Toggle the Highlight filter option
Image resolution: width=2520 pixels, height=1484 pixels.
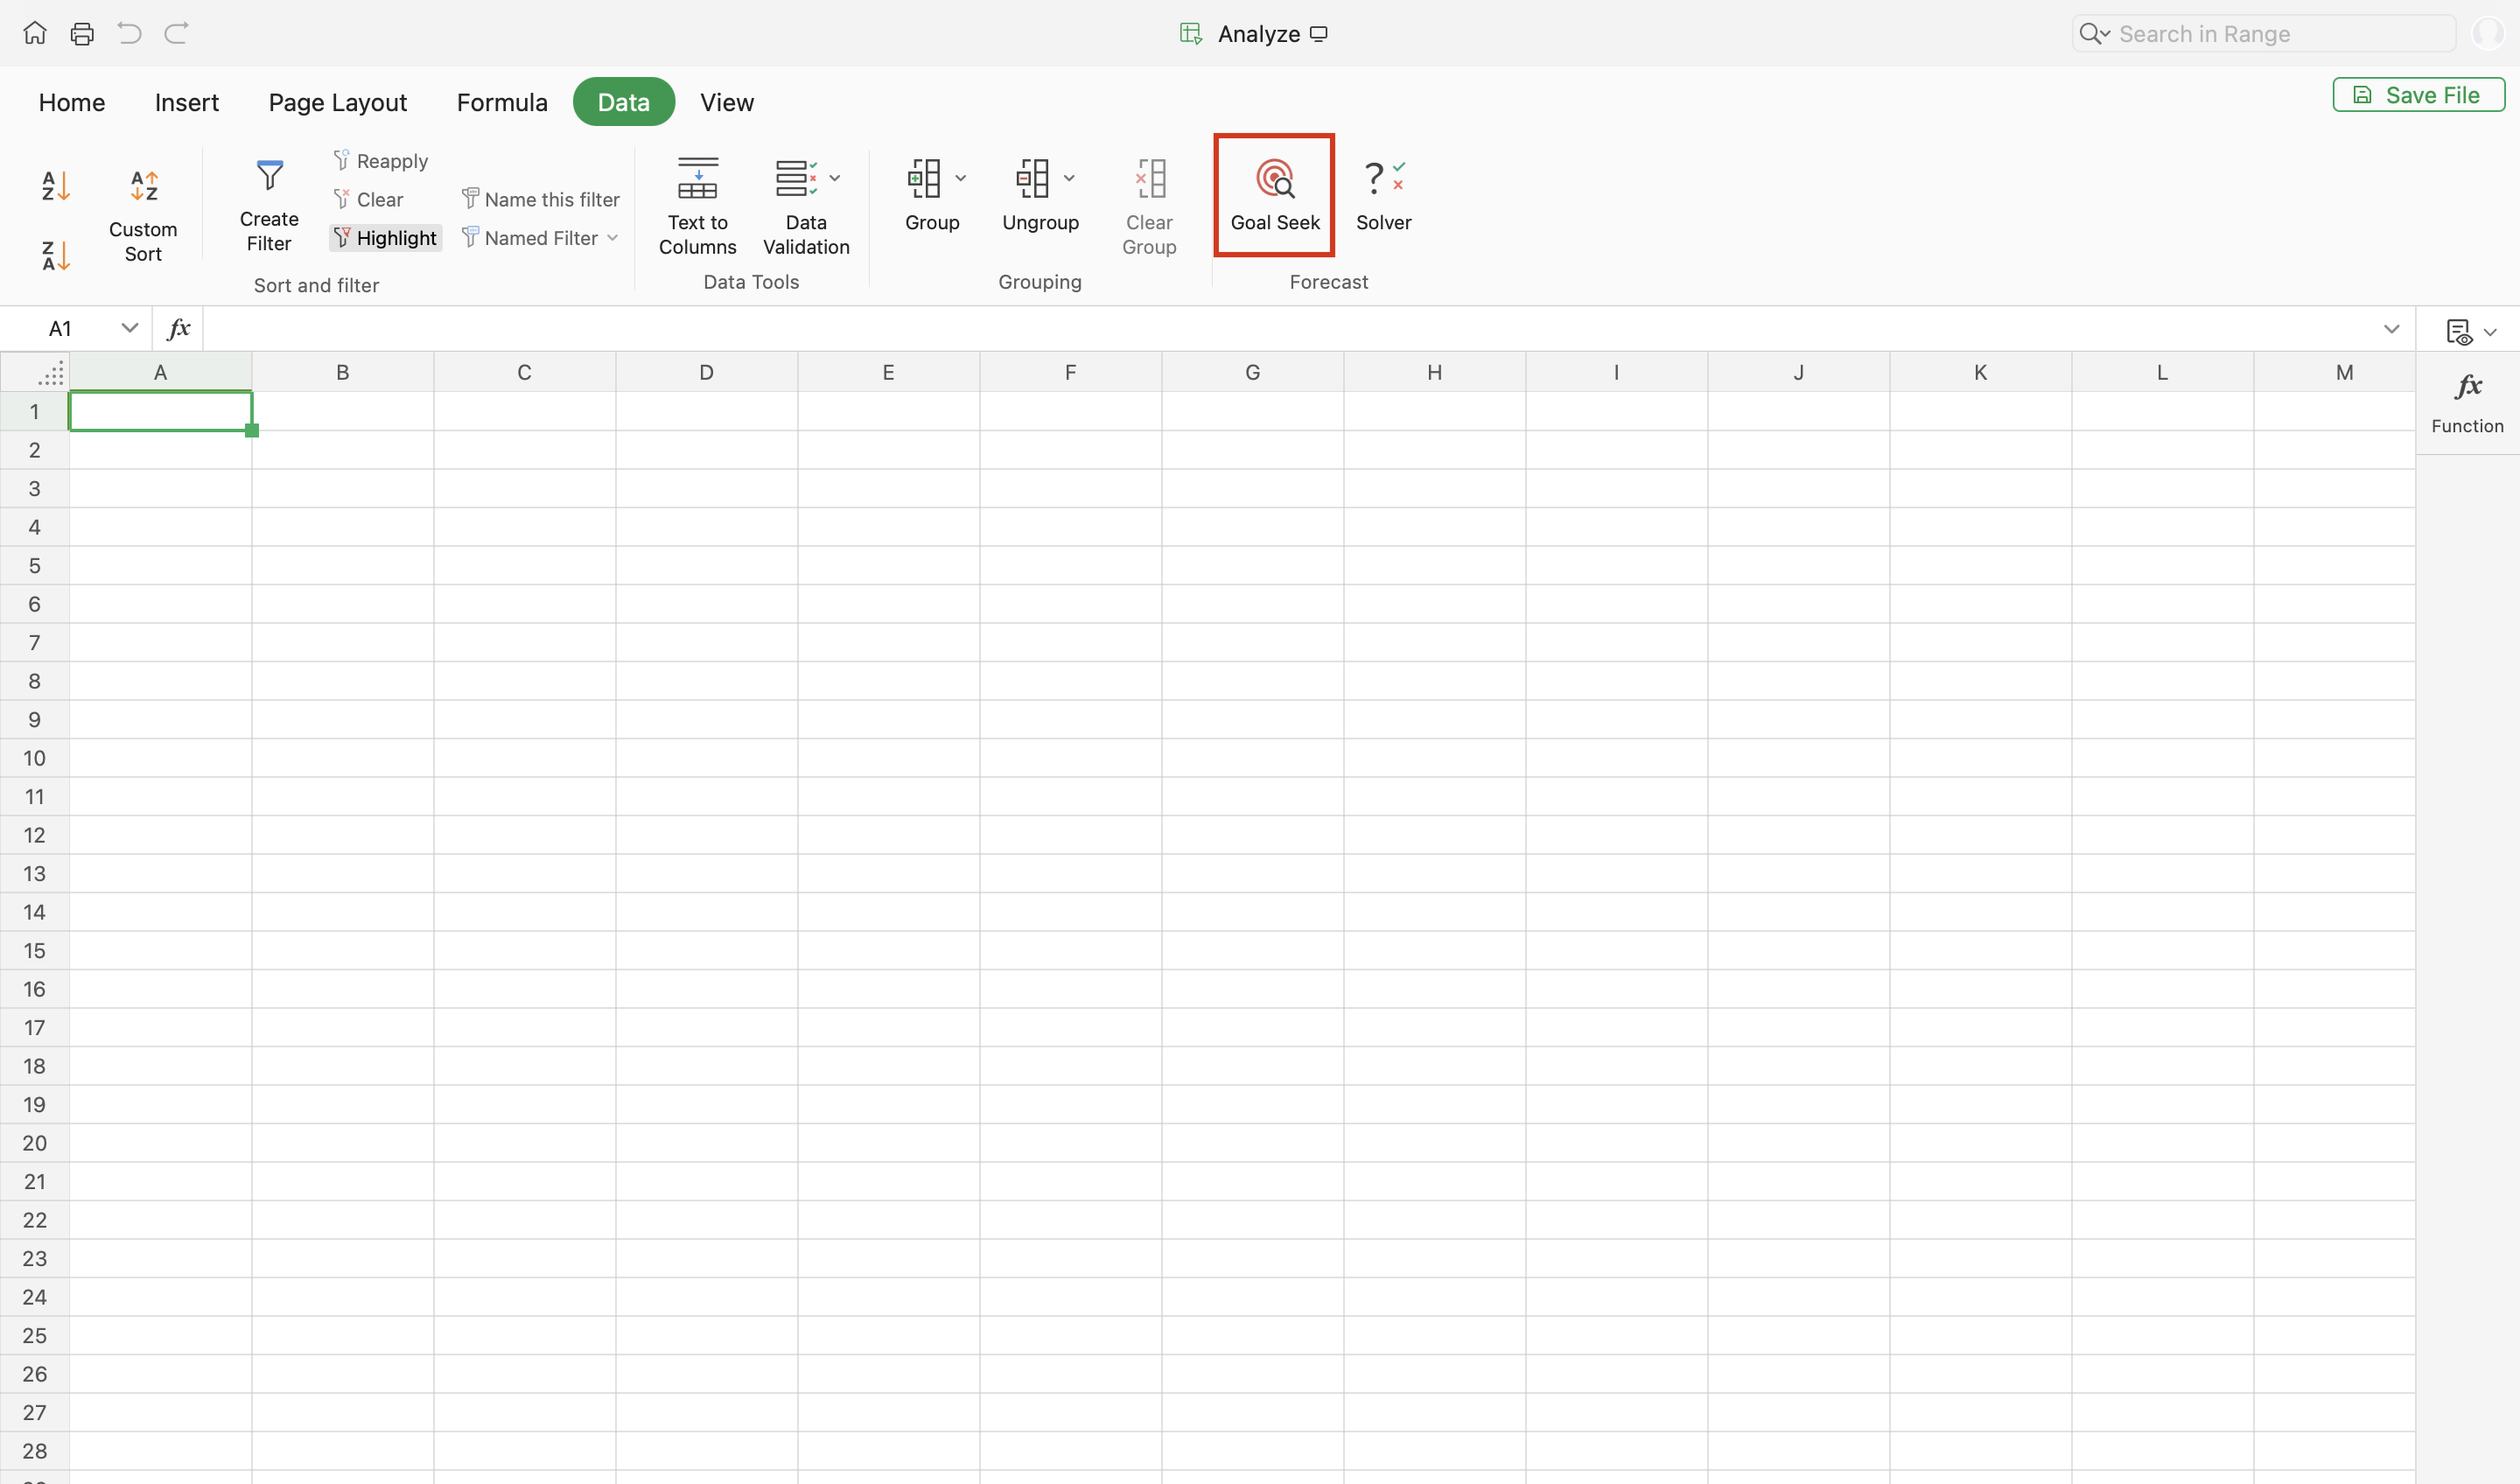click(x=385, y=238)
